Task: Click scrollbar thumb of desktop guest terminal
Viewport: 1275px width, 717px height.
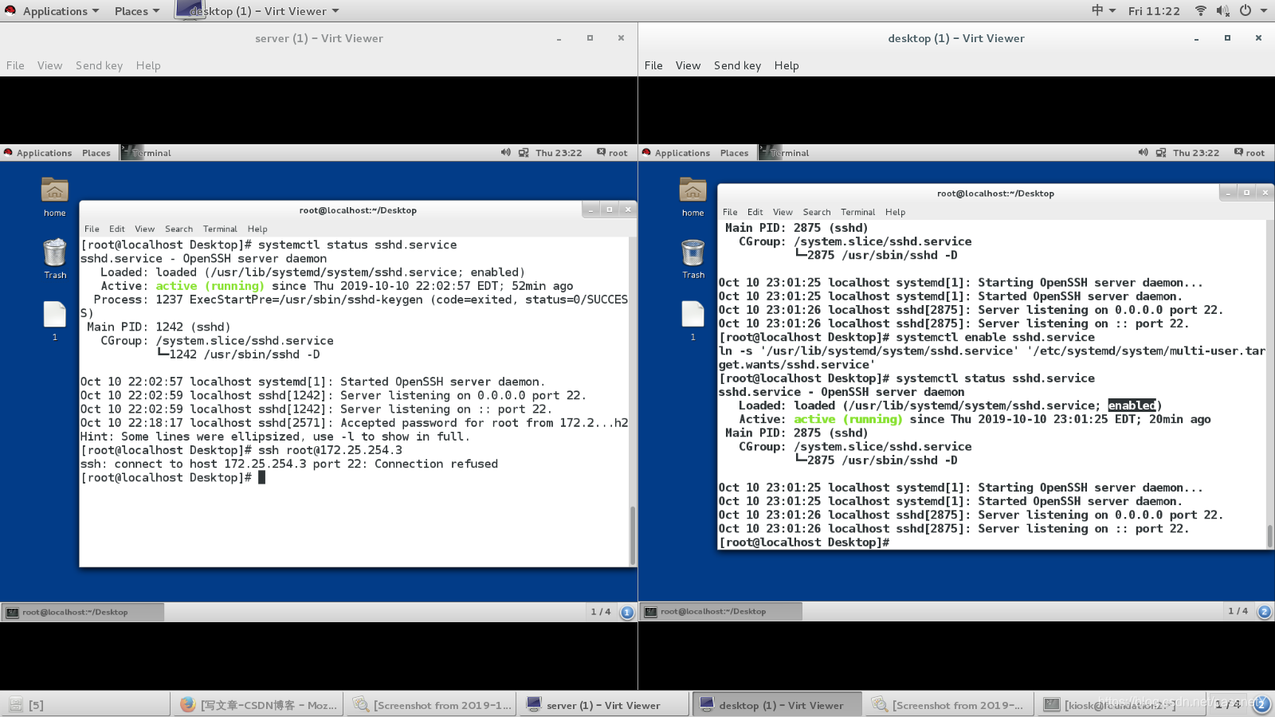Action: click(x=1270, y=536)
